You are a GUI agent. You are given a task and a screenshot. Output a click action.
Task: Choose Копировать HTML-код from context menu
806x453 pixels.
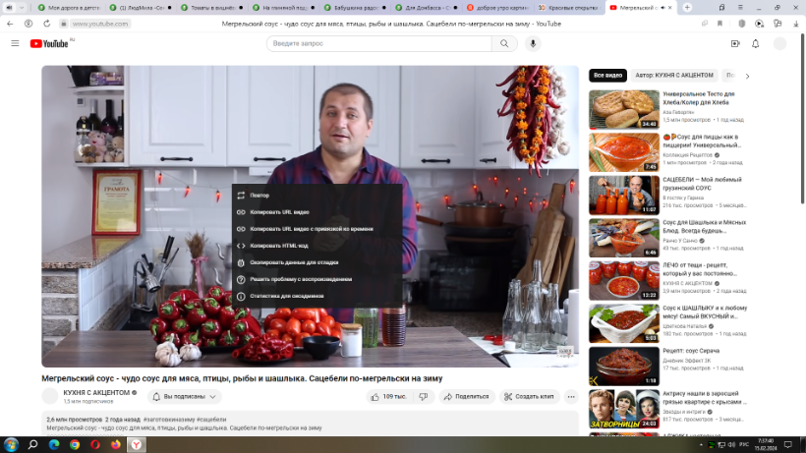[x=279, y=246]
